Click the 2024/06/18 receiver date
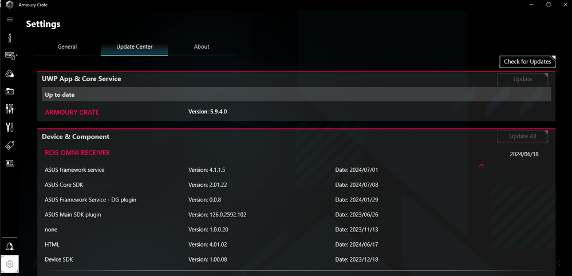 [524, 154]
